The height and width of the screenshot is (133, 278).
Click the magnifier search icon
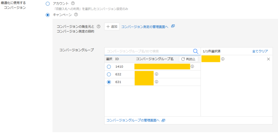(195, 51)
